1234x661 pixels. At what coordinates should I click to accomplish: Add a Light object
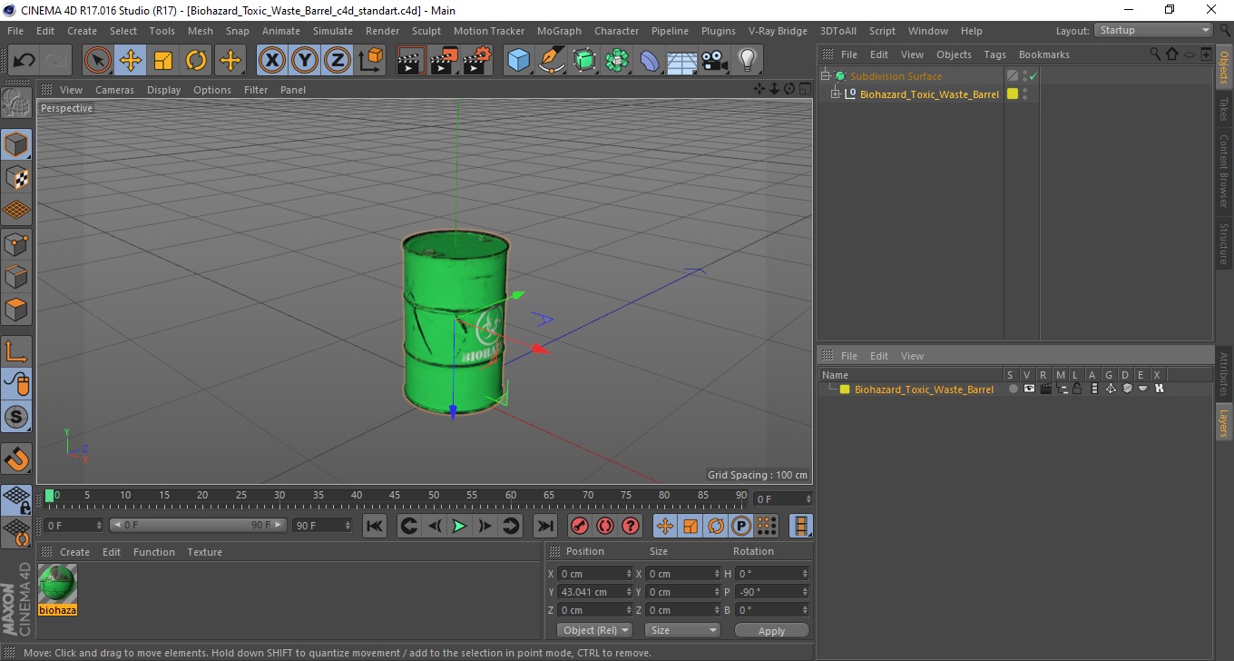click(x=748, y=61)
